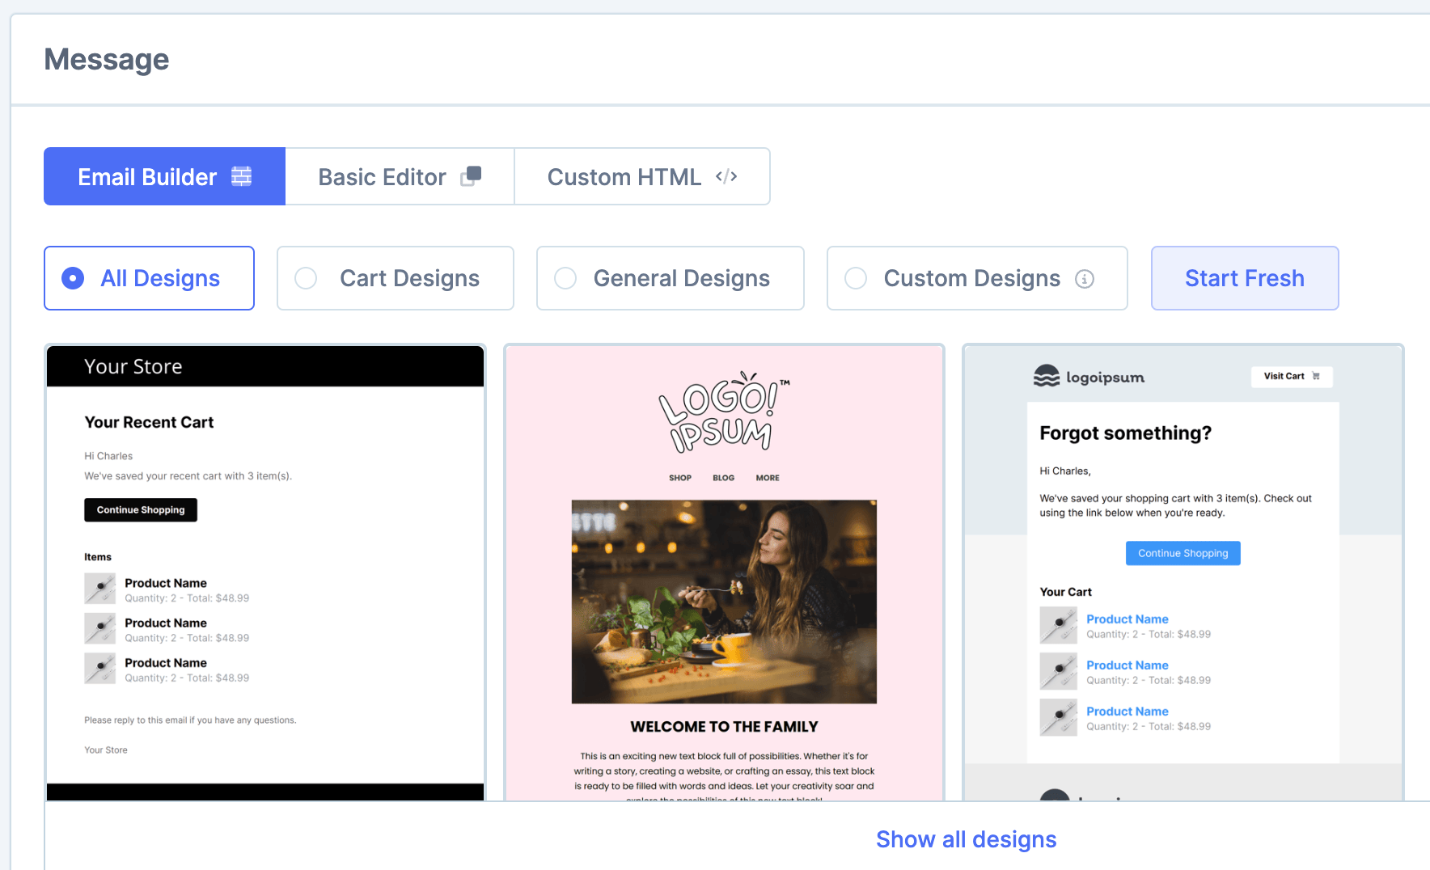
Task: Click Continue Shopping in Forgot something template
Action: point(1182,553)
